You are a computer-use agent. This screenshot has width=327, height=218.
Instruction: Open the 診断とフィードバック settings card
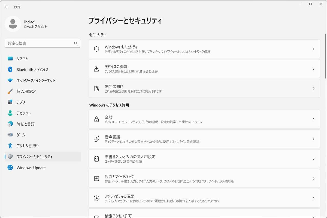point(204,178)
